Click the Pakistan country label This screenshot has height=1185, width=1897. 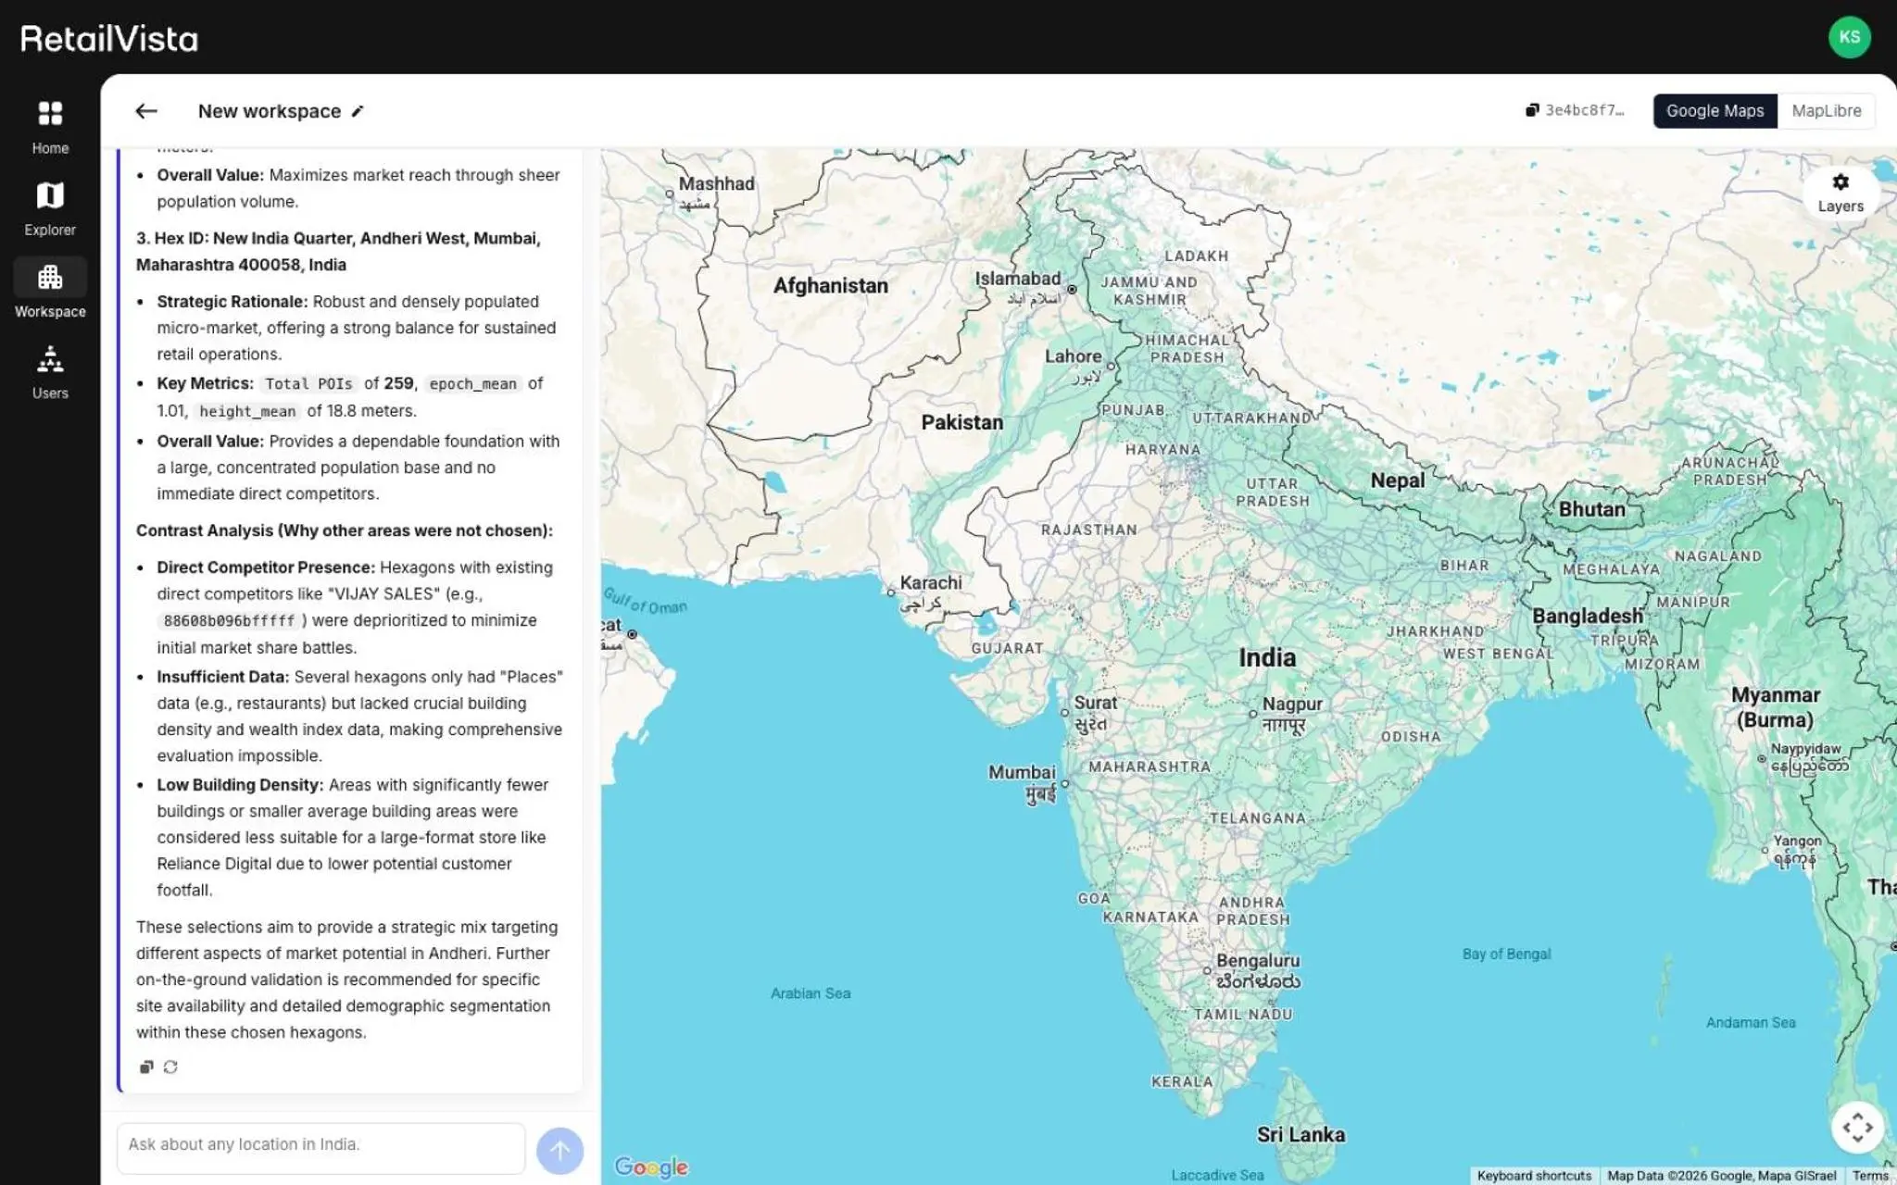pos(961,422)
